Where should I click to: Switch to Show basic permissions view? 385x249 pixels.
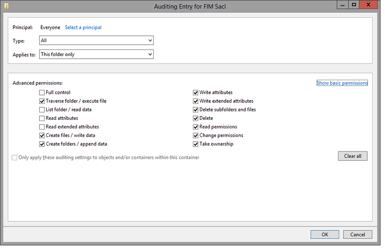[x=342, y=83]
